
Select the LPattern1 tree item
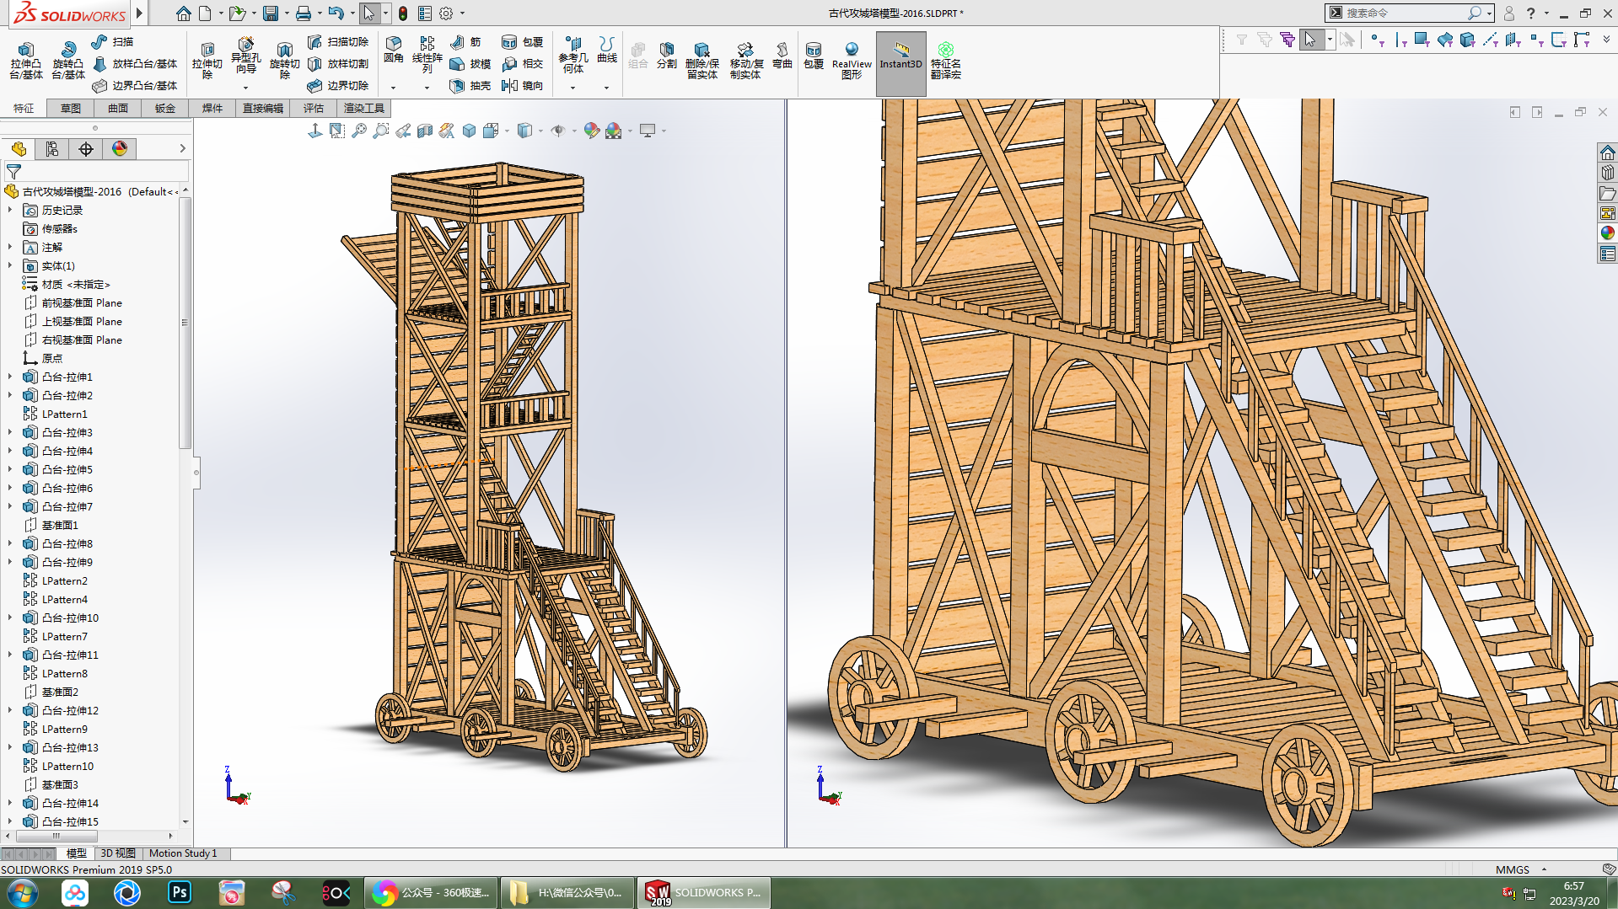55,414
